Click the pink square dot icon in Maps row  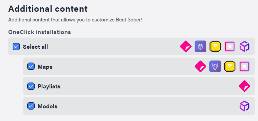pyautogui.click(x=244, y=66)
